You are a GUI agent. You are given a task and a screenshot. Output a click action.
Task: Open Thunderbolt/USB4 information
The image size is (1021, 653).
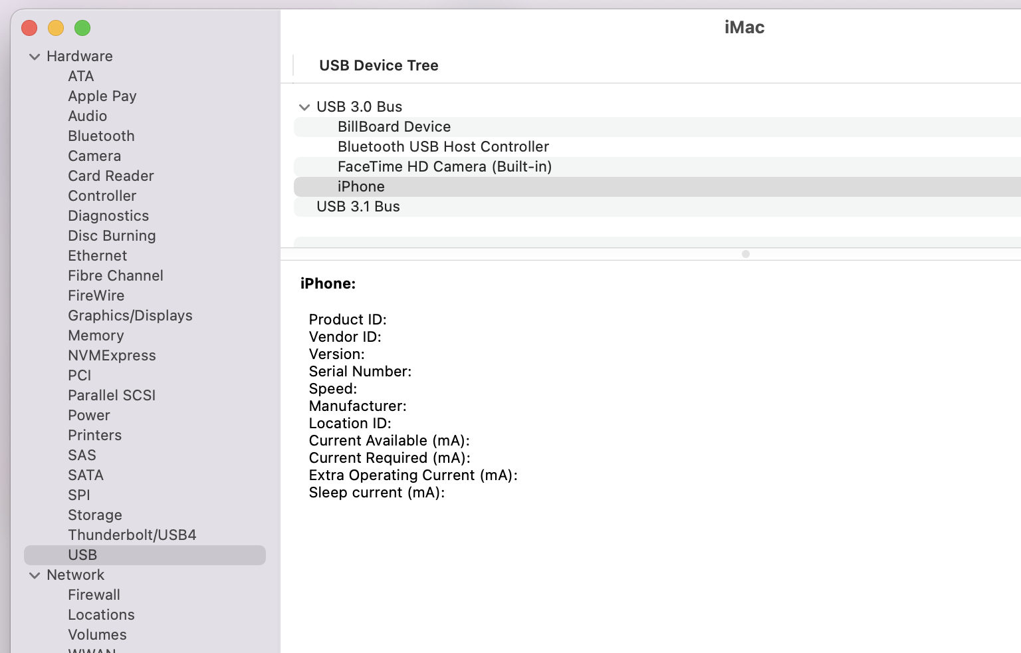tap(132, 535)
